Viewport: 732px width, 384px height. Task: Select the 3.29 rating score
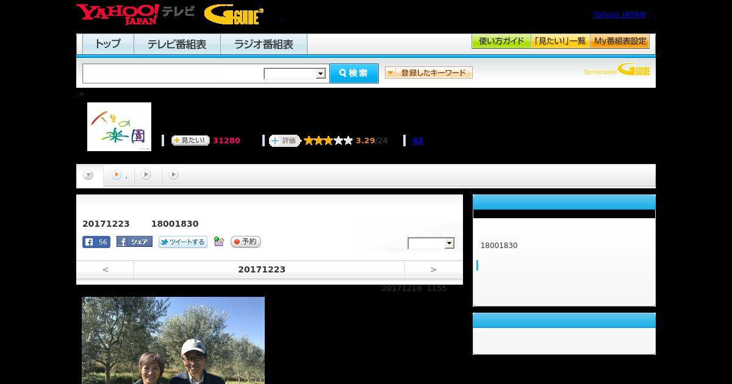[x=365, y=140]
